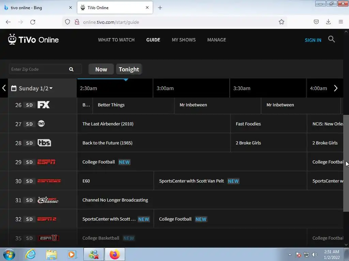Select the ESPN Classic channel logo
Screen dimensions: 349x261
coord(48,200)
